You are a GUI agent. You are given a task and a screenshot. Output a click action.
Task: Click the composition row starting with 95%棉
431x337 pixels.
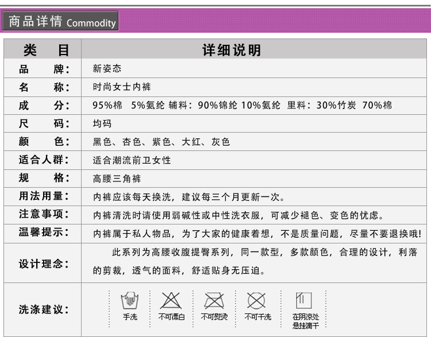(242, 105)
